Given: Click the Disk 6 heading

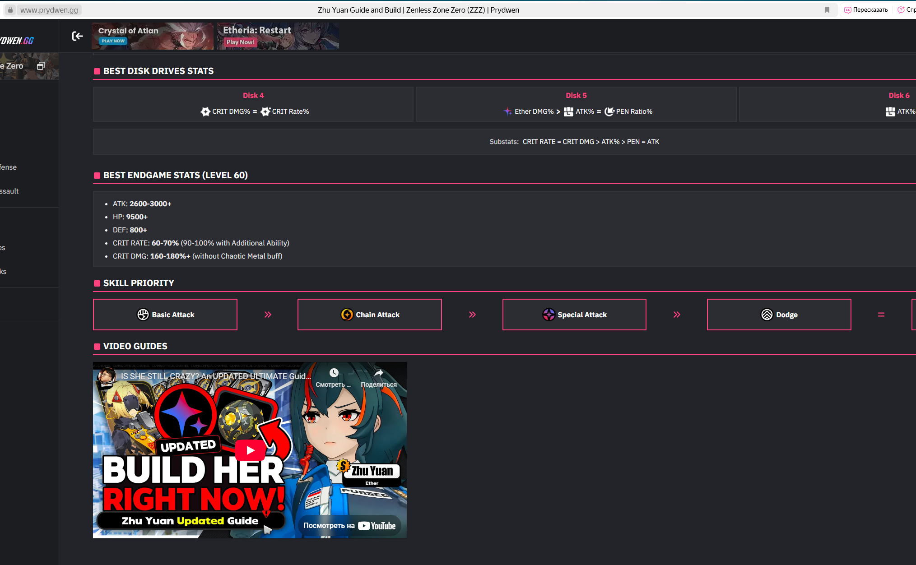Looking at the screenshot, I should point(899,95).
